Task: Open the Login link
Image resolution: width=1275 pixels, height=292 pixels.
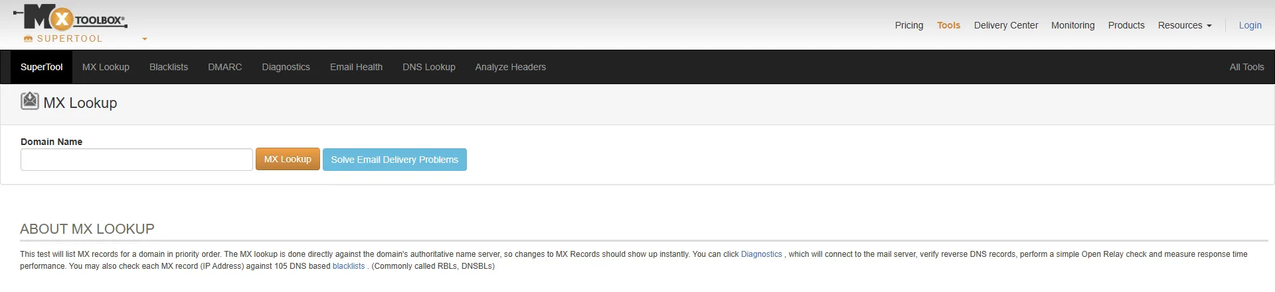Action: (1250, 25)
